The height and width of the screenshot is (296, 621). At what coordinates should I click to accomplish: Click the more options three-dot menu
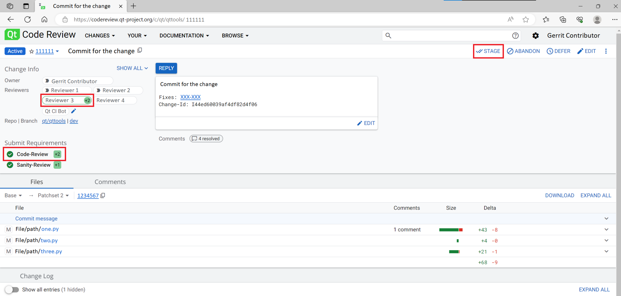(606, 51)
